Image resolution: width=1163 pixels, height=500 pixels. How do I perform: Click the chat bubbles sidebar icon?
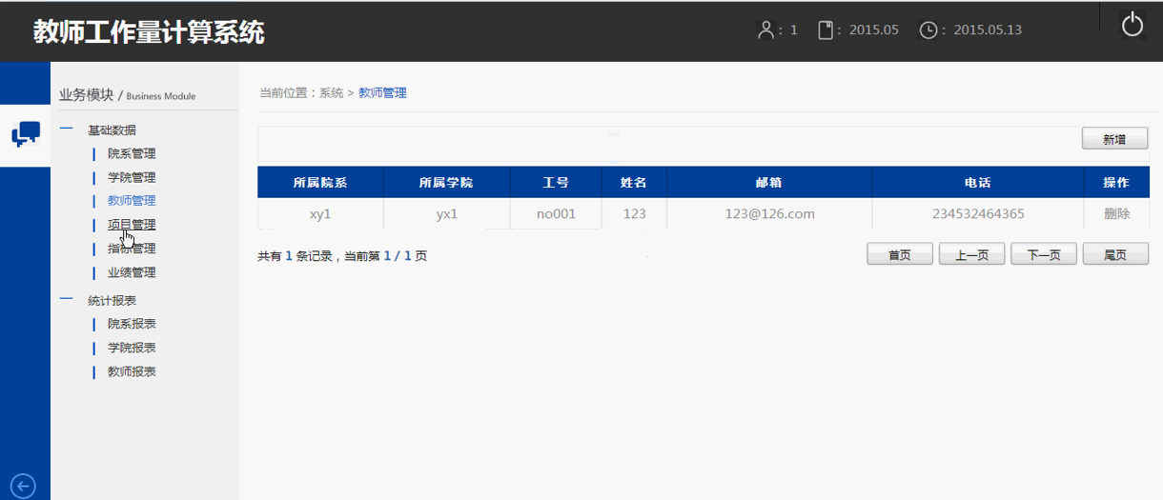point(26,134)
